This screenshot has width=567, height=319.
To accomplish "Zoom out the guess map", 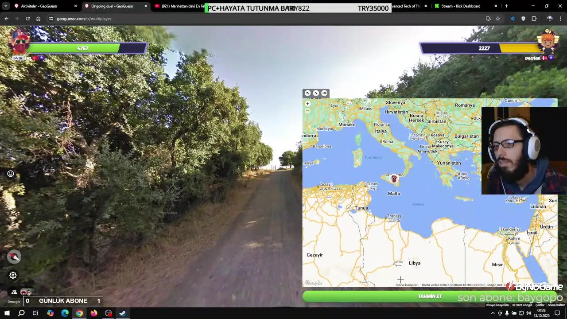I will coord(307,111).
